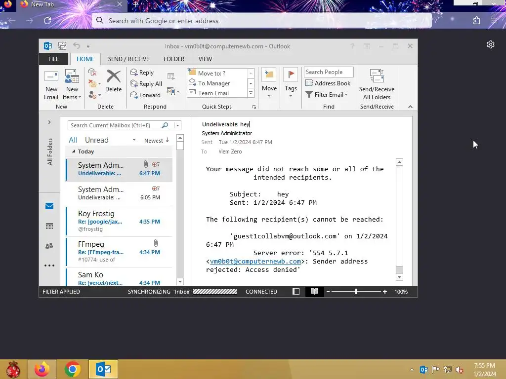Click Reply All

(146, 84)
